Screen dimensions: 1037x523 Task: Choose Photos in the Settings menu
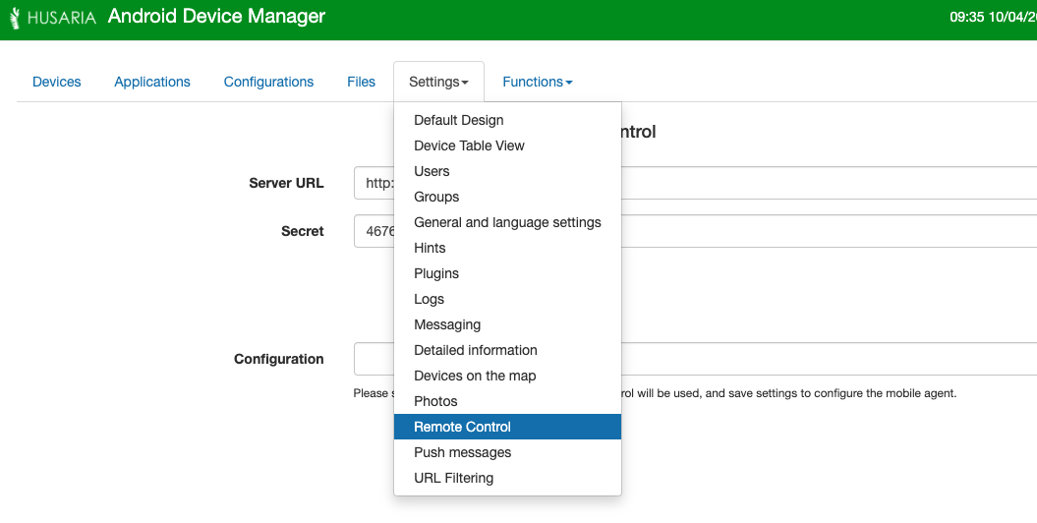pos(507,401)
